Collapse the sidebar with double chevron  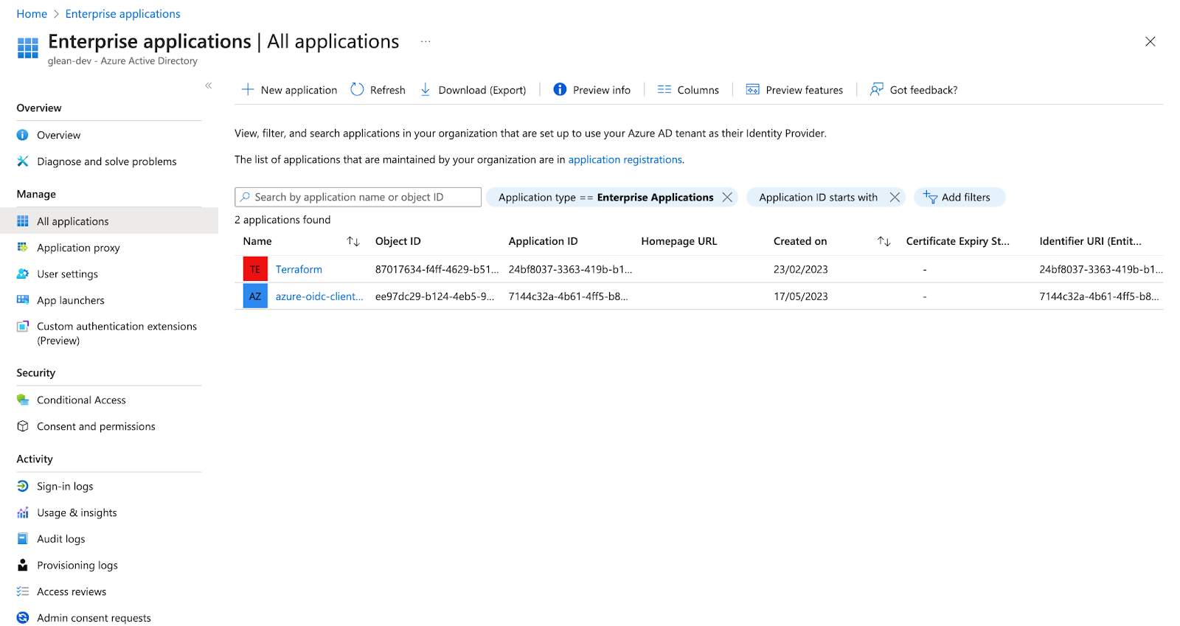coord(209,86)
